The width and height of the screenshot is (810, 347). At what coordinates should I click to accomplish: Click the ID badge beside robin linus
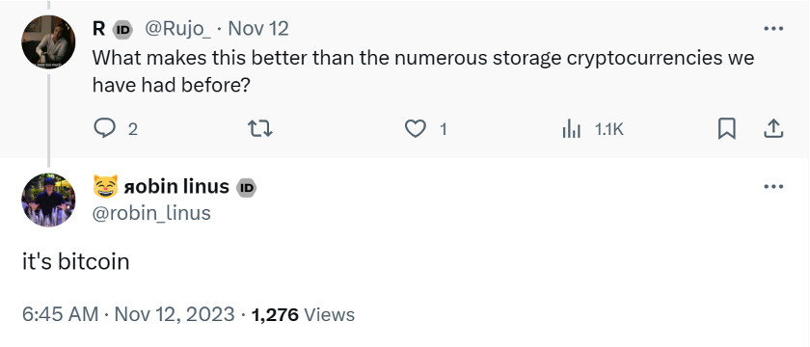[x=247, y=188]
